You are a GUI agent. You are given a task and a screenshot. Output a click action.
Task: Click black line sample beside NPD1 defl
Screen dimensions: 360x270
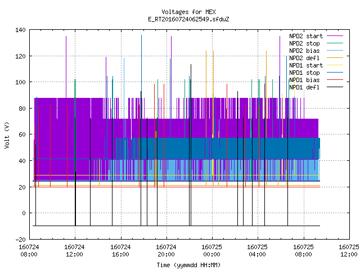(x=335, y=87)
